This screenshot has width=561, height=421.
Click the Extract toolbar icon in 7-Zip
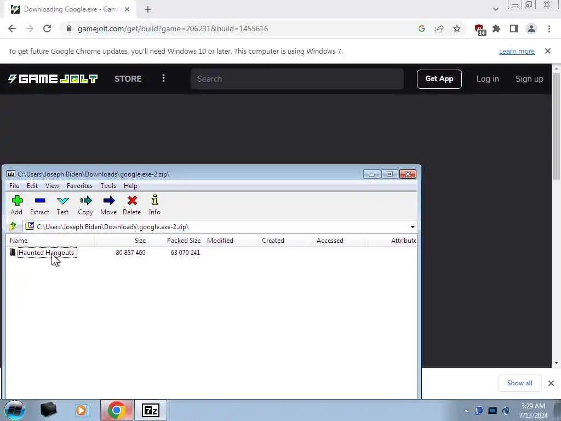pyautogui.click(x=39, y=201)
